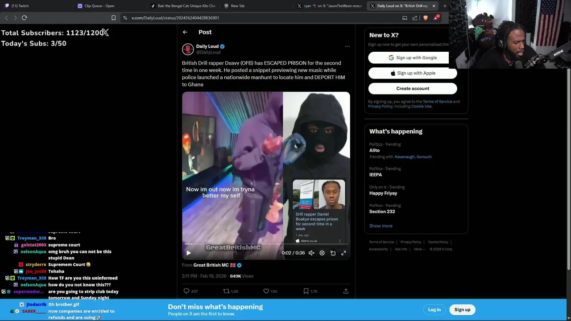
Task: Open the Daily Loud profile avatar
Action: pos(188,49)
